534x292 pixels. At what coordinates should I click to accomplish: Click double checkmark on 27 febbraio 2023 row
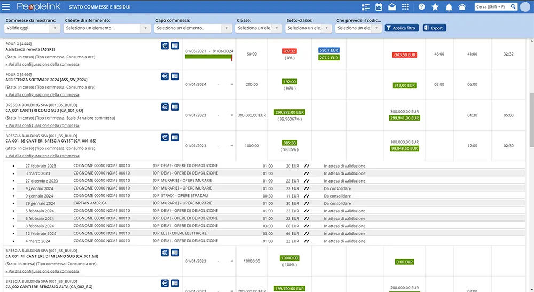(307, 166)
